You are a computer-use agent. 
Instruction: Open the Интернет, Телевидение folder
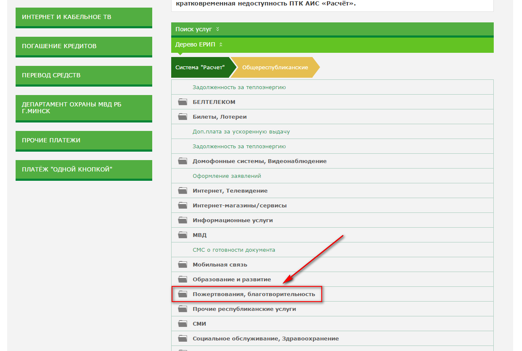tap(230, 190)
